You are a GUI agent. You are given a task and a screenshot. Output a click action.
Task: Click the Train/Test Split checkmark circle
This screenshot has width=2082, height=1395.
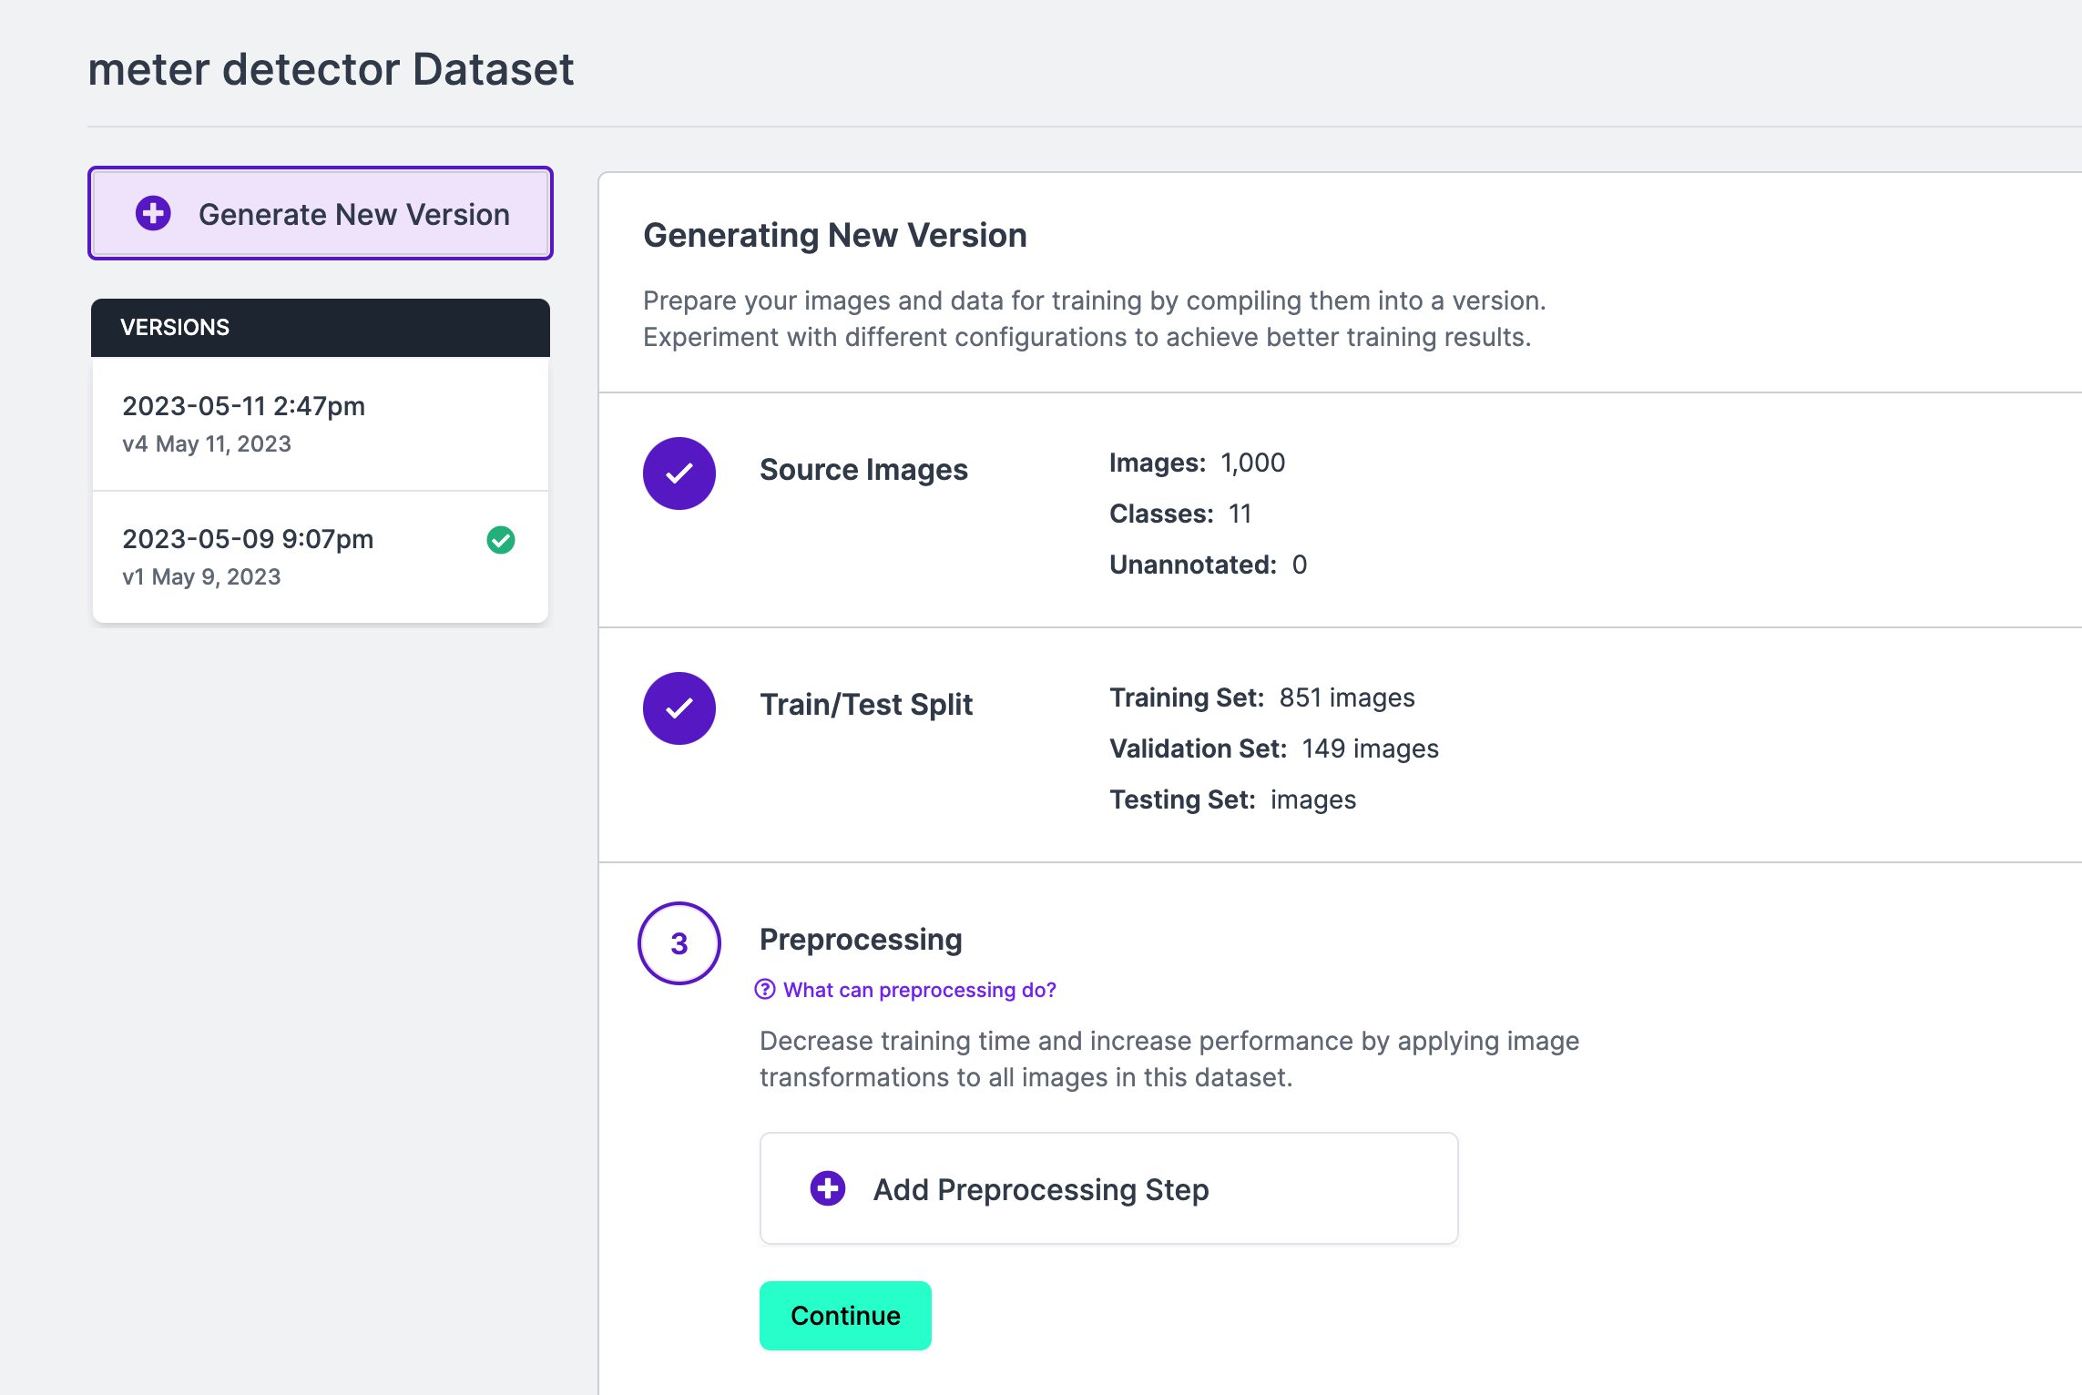679,708
